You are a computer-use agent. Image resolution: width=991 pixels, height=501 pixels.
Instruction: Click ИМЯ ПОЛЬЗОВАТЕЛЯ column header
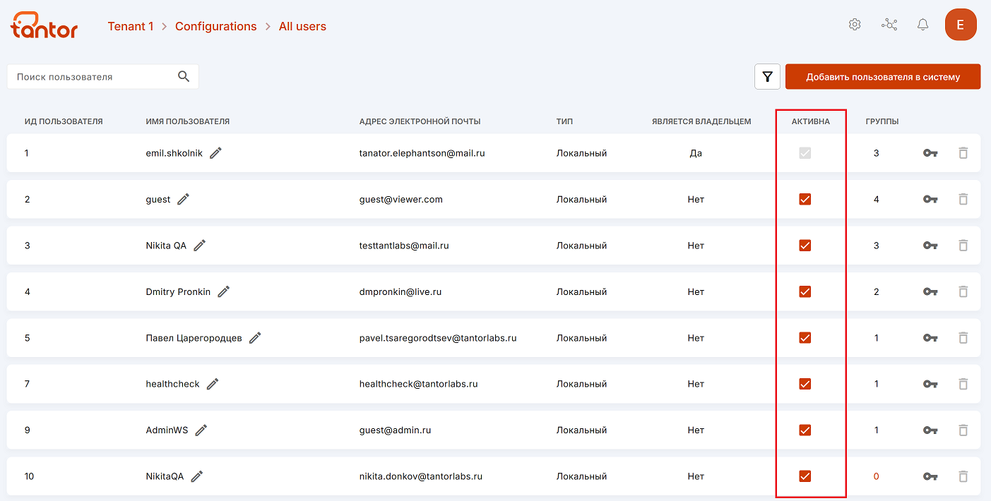pyautogui.click(x=188, y=121)
